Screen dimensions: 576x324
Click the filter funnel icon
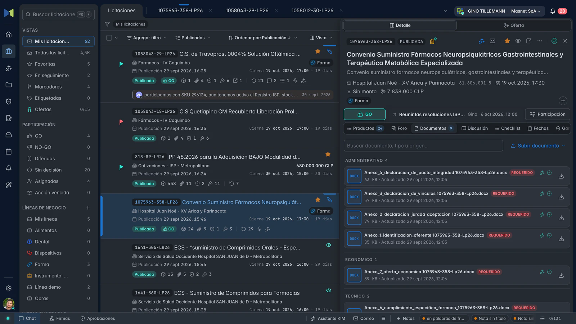click(x=107, y=24)
